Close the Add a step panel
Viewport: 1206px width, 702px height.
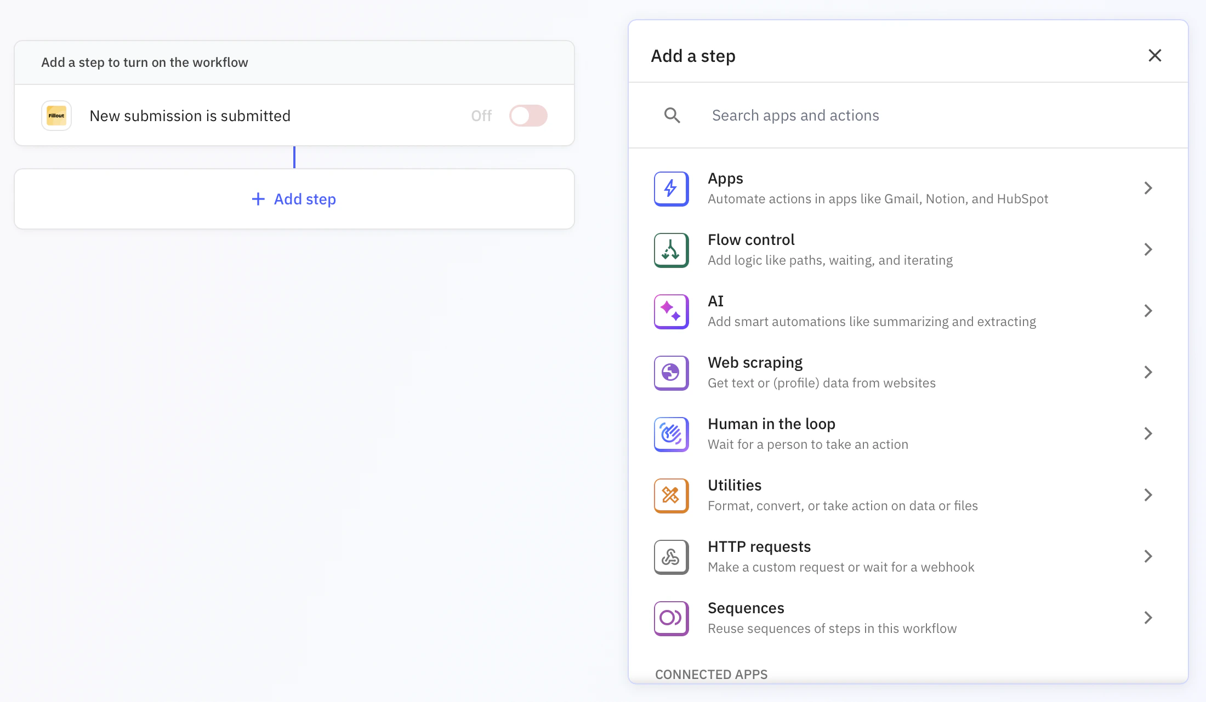tap(1155, 55)
